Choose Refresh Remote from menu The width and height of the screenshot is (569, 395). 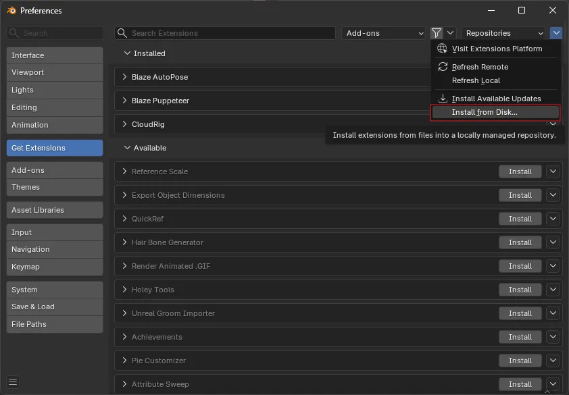click(x=496, y=67)
